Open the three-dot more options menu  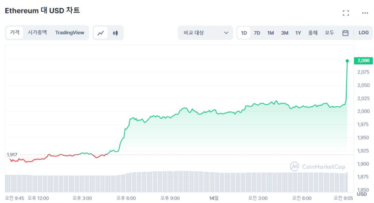(365, 13)
